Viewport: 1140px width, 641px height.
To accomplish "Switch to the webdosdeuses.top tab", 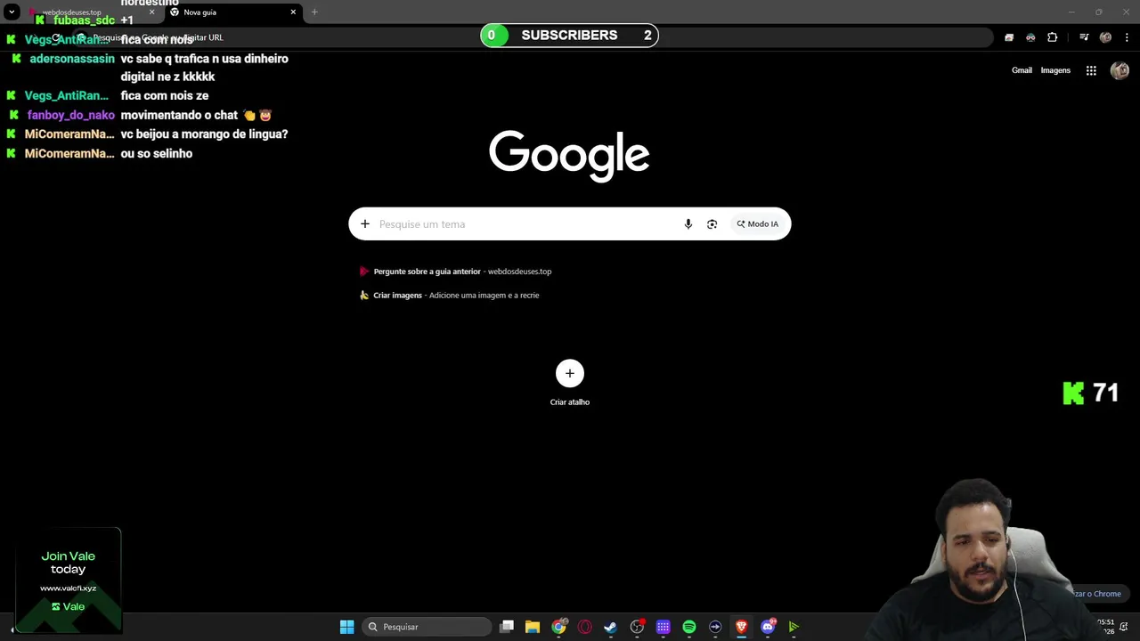I will pyautogui.click(x=91, y=12).
